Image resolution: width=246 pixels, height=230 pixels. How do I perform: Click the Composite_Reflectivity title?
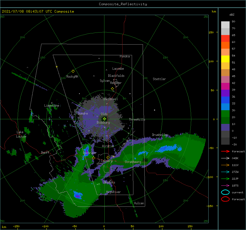point(123,4)
